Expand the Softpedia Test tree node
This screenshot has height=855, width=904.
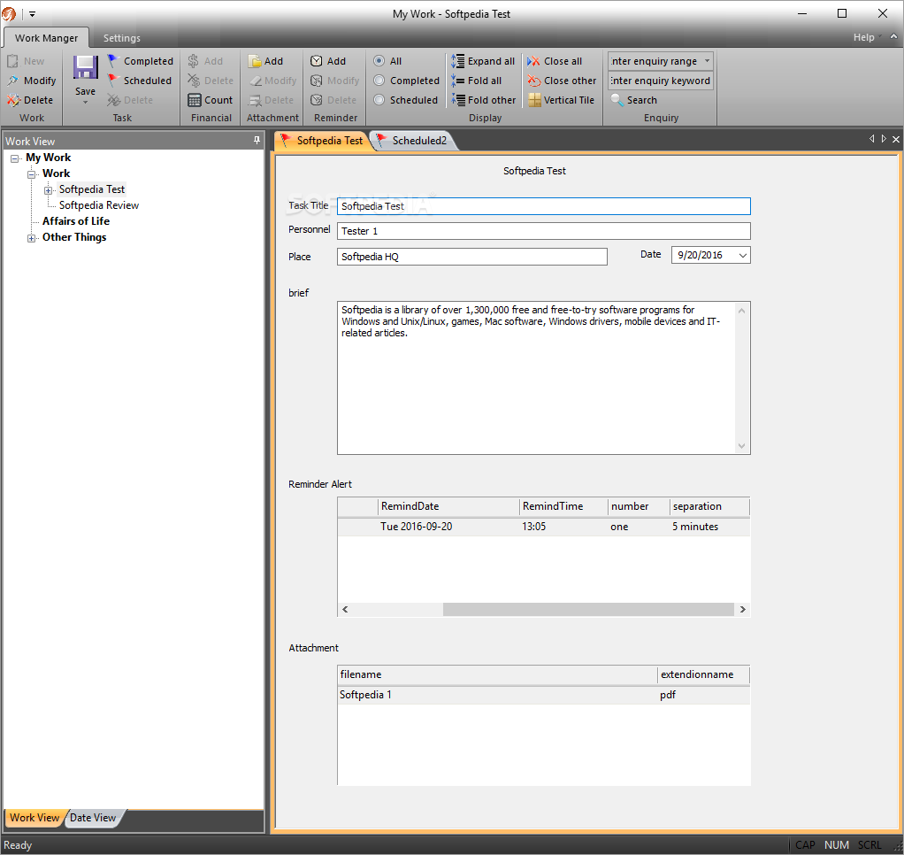(49, 190)
